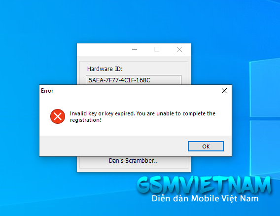Click the GSMVIETNAM watermark logo
The height and width of the screenshot is (216, 280).
(x=204, y=184)
